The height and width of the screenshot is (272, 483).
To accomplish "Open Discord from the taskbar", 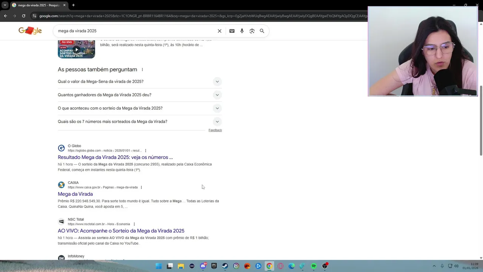I will (203, 266).
